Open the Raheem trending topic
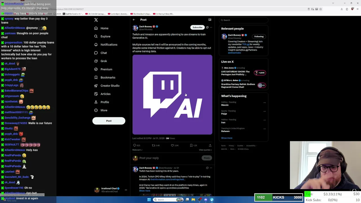 coord(225,131)
